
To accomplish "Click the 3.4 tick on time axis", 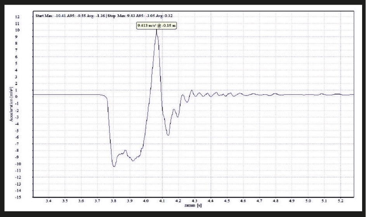I will coord(49,201).
